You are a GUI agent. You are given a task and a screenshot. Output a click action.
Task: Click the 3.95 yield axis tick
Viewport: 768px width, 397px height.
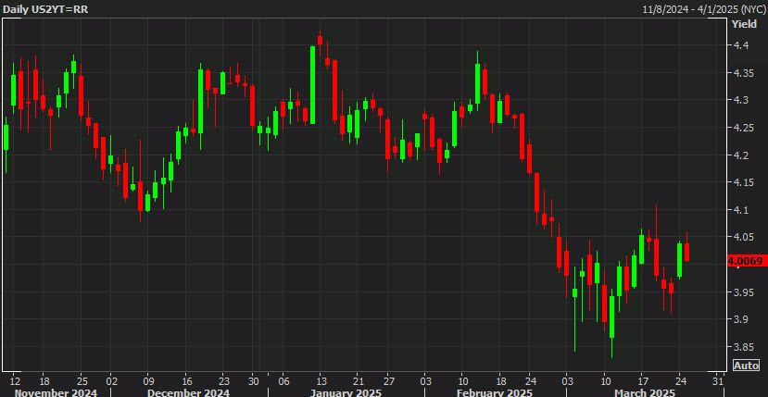coord(744,292)
